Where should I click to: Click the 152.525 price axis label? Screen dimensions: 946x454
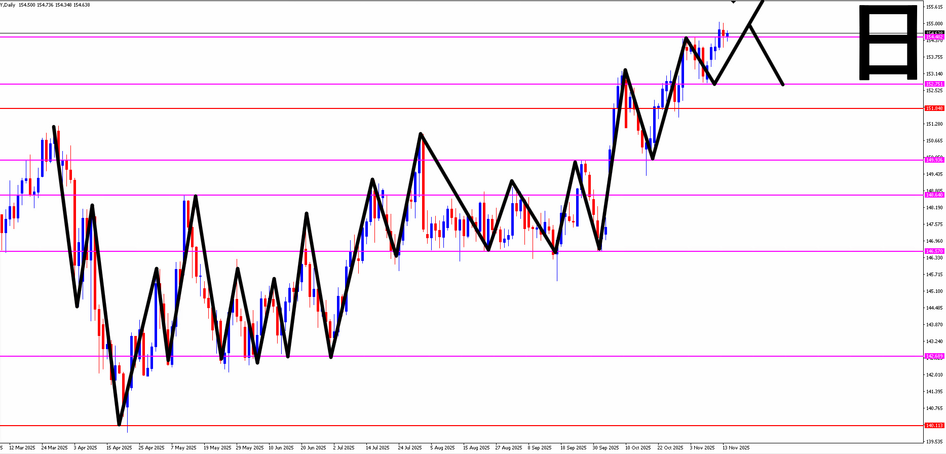click(934, 91)
